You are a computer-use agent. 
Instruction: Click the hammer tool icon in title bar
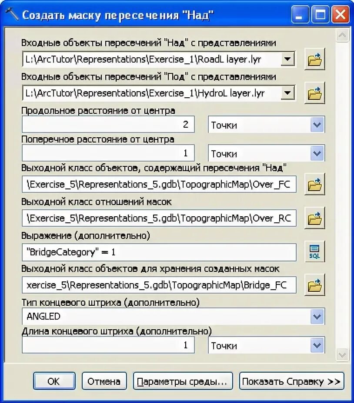pyautogui.click(x=12, y=14)
